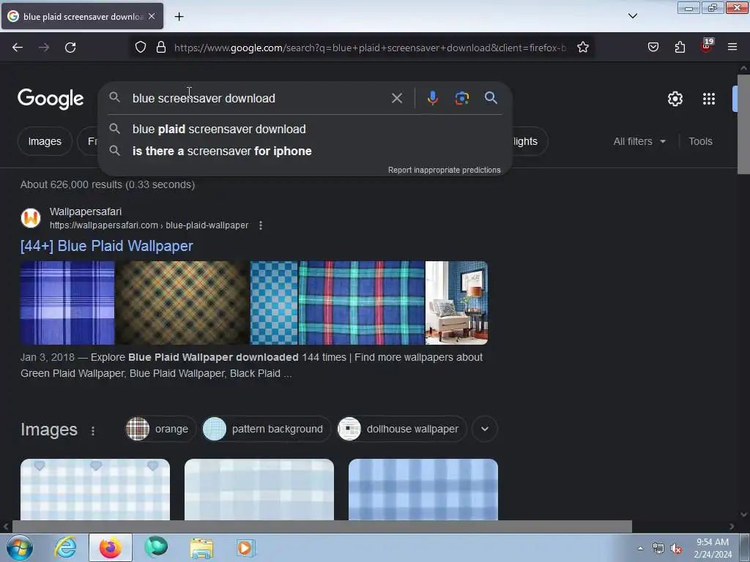This screenshot has width=750, height=562.
Task: Open Images section options dots
Action: tap(93, 430)
